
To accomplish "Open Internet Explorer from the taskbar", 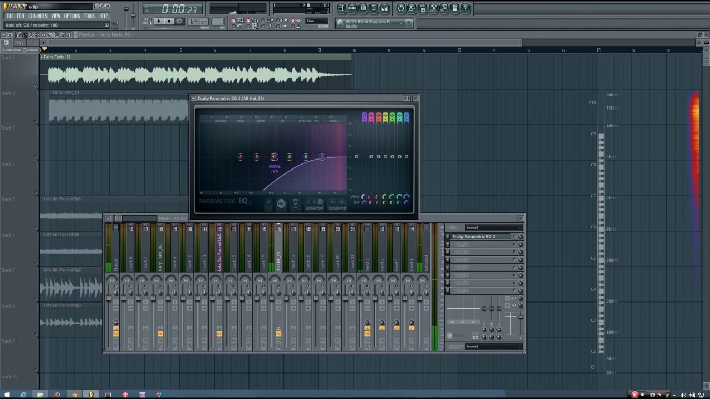I will 23,395.
